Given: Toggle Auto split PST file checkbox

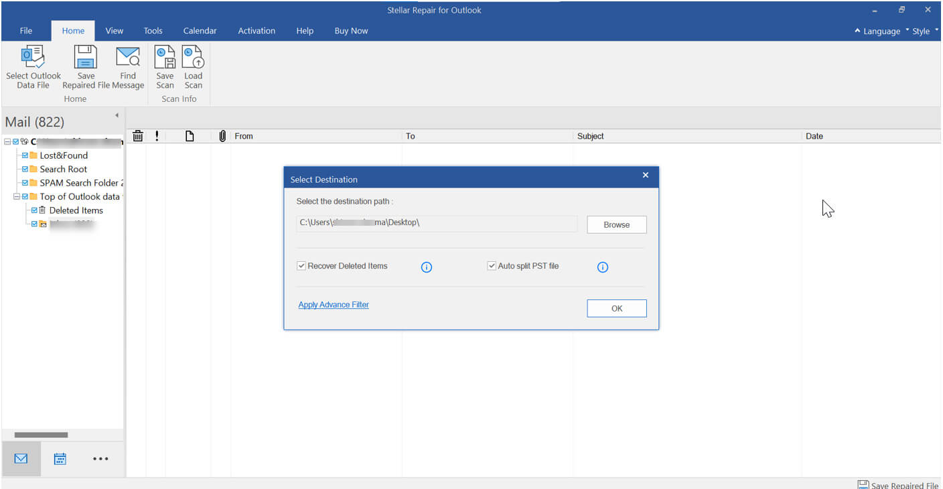Looking at the screenshot, I should click(492, 266).
